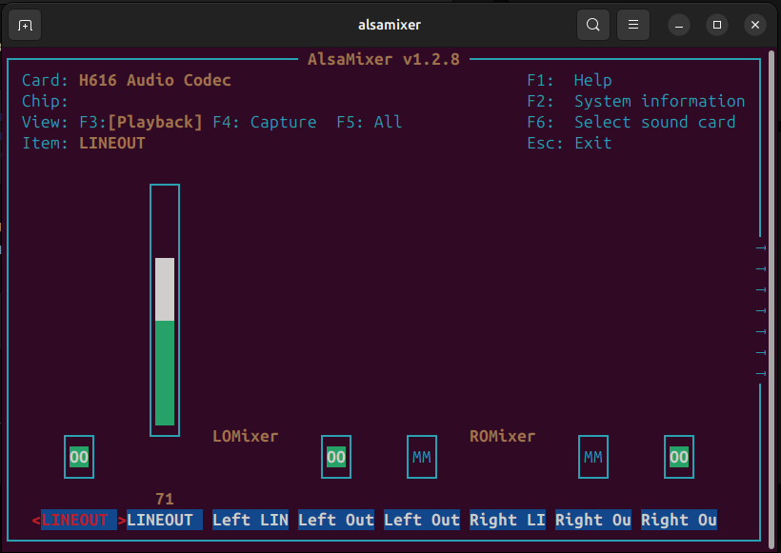Viewport: 781px width, 553px height.
Task: Maximize the alsamixer terminal window
Action: 717,25
